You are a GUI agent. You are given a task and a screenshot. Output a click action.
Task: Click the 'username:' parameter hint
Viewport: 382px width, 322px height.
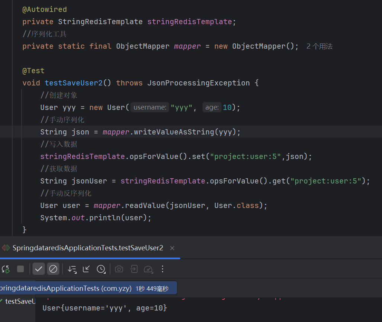(150, 107)
